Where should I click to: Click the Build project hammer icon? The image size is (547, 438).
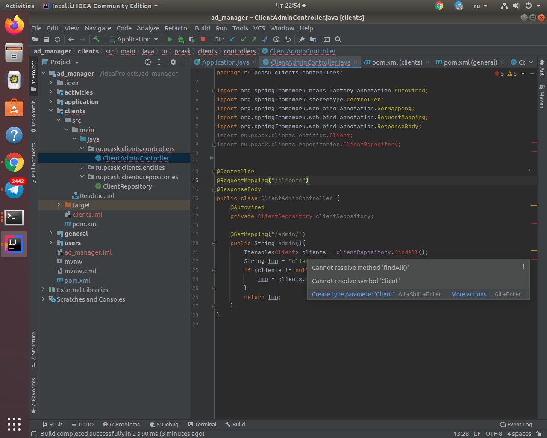point(97,39)
